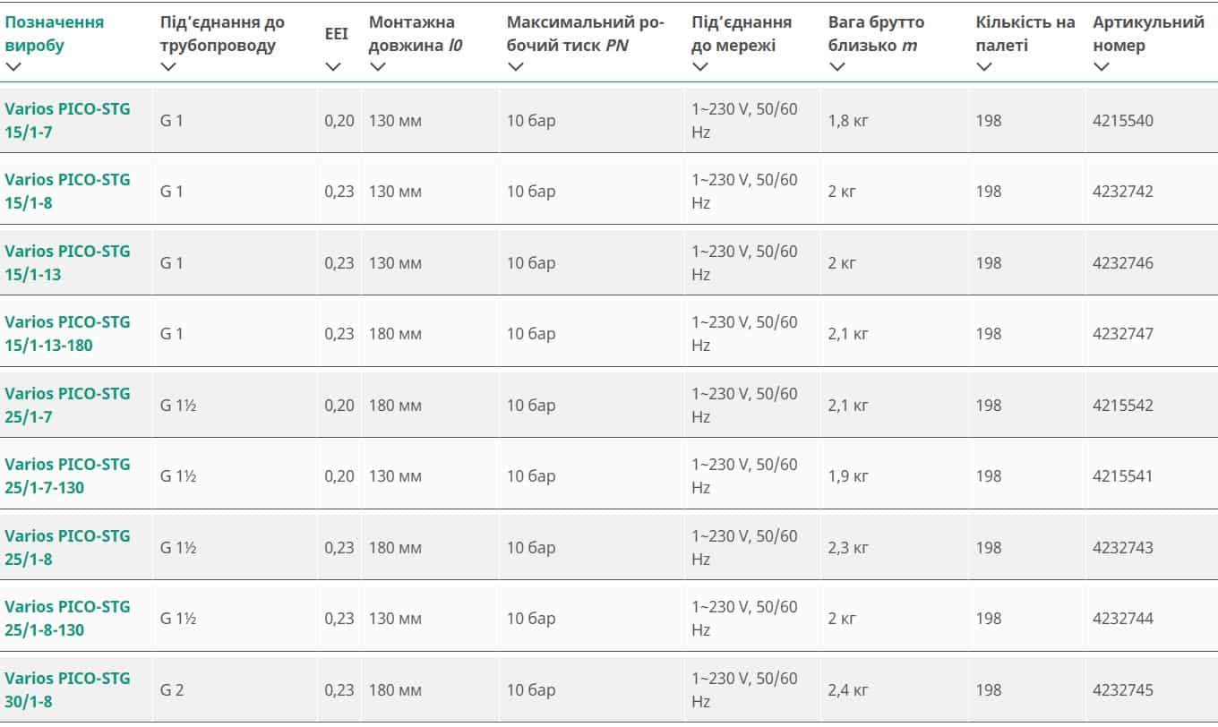Click chevron under Під'єднання до мережі header
Image resolution: width=1218 pixels, height=727 pixels.
[699, 66]
